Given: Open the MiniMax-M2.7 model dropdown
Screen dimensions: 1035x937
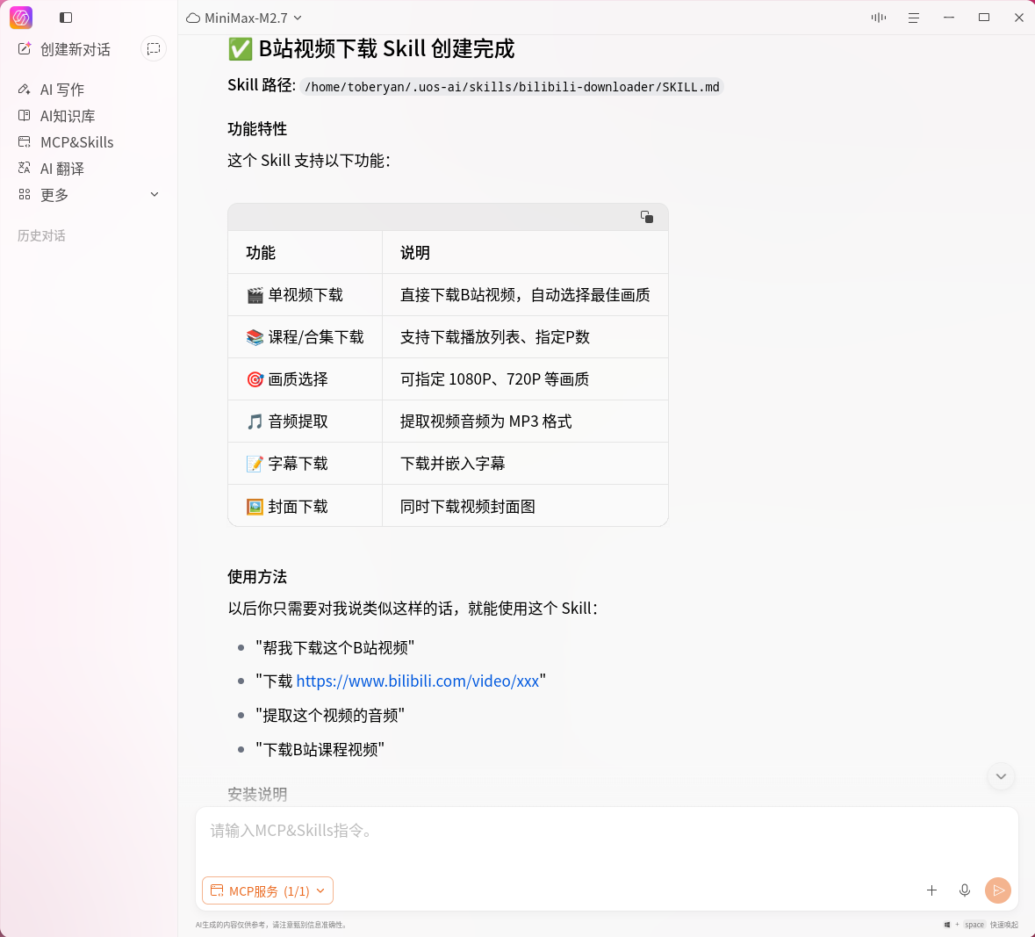Looking at the screenshot, I should [244, 18].
